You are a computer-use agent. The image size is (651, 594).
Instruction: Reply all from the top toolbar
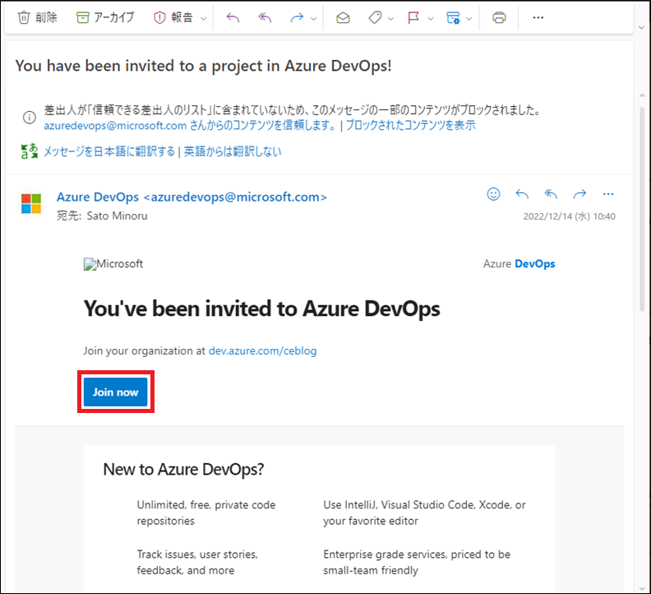265,17
